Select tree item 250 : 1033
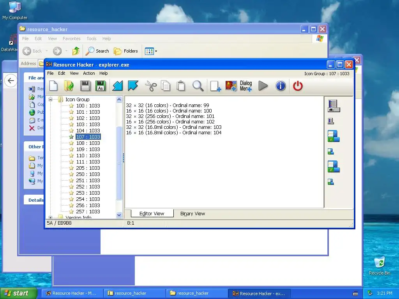Viewport: 399px width, 299px height. 88,174
